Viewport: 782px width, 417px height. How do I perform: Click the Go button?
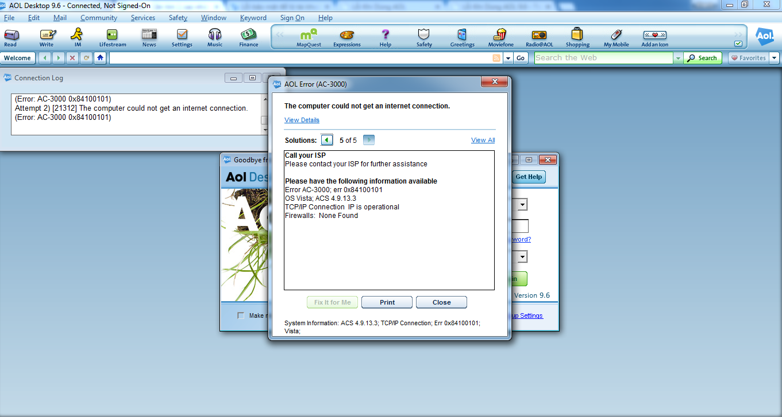coord(521,58)
